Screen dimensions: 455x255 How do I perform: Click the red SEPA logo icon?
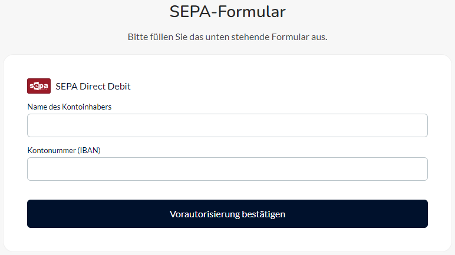[39, 86]
